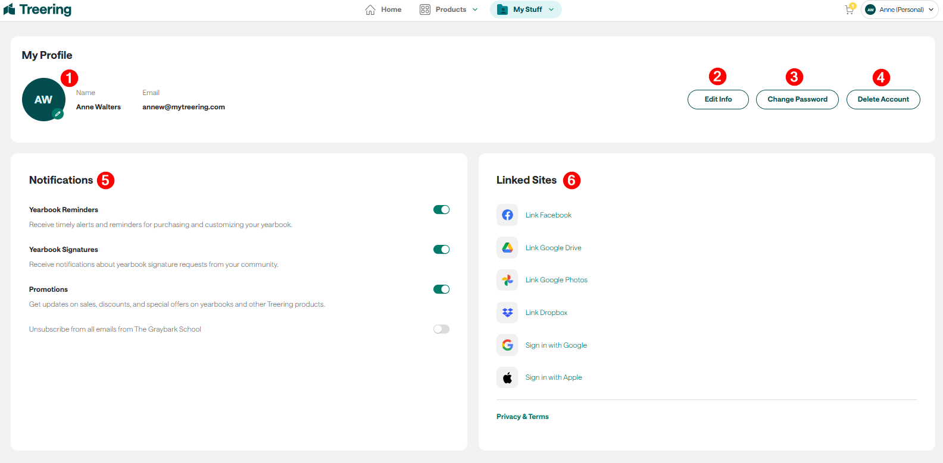
Task: Click Link Google Photos
Action: [x=557, y=280]
